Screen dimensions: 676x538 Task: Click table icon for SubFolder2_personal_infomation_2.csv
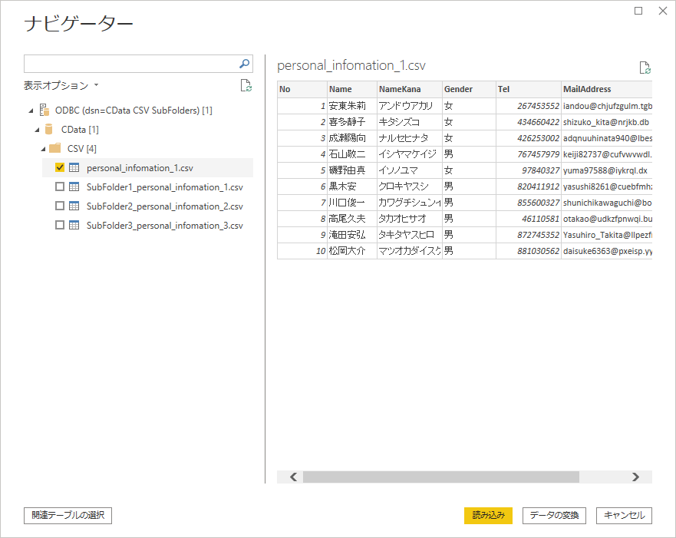pos(74,206)
